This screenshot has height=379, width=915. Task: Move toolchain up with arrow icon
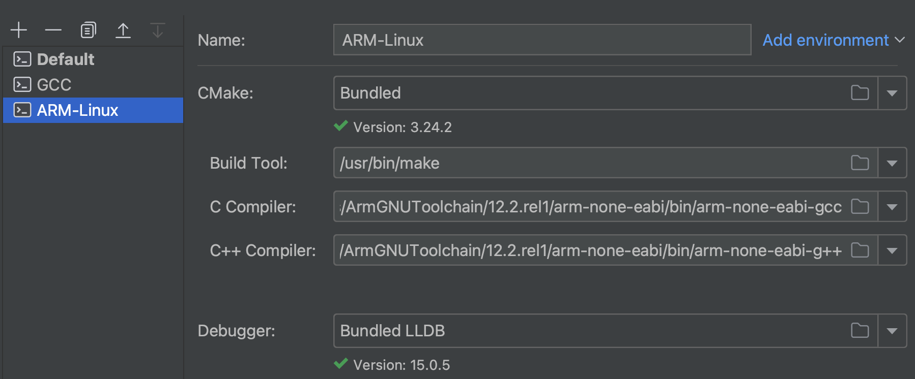click(123, 30)
